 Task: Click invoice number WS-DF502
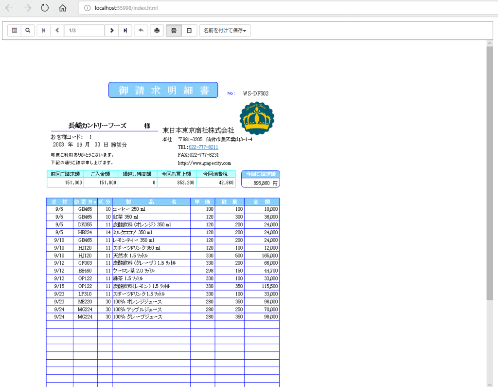coord(256,93)
